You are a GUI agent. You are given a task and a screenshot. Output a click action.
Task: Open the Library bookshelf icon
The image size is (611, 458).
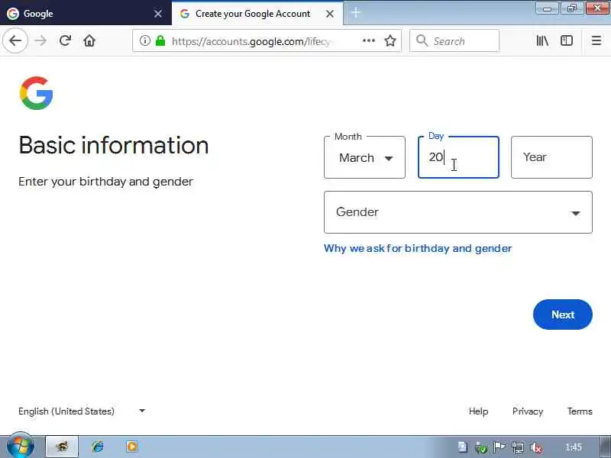coord(542,40)
